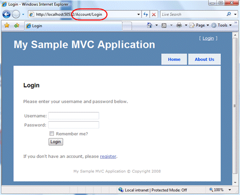Click the Print printer icon
Image resolution: width=240 pixels, height=195 pixels.
pyautogui.click(x=179, y=25)
